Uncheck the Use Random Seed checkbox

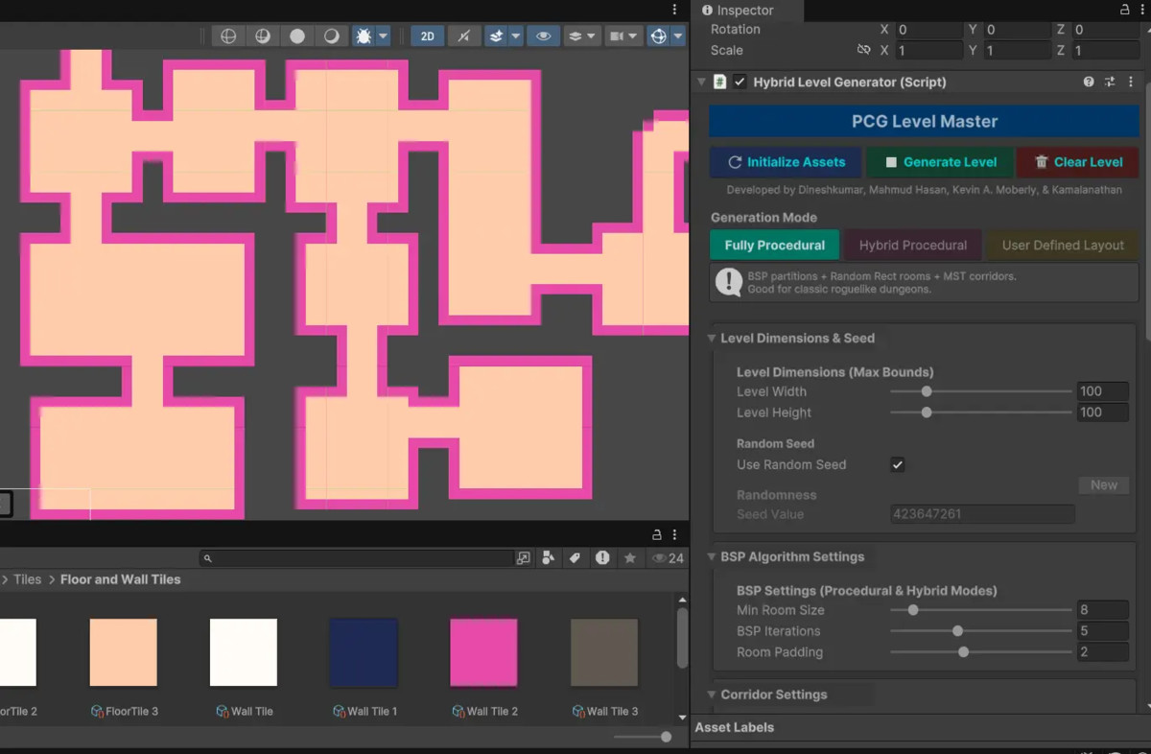898,464
